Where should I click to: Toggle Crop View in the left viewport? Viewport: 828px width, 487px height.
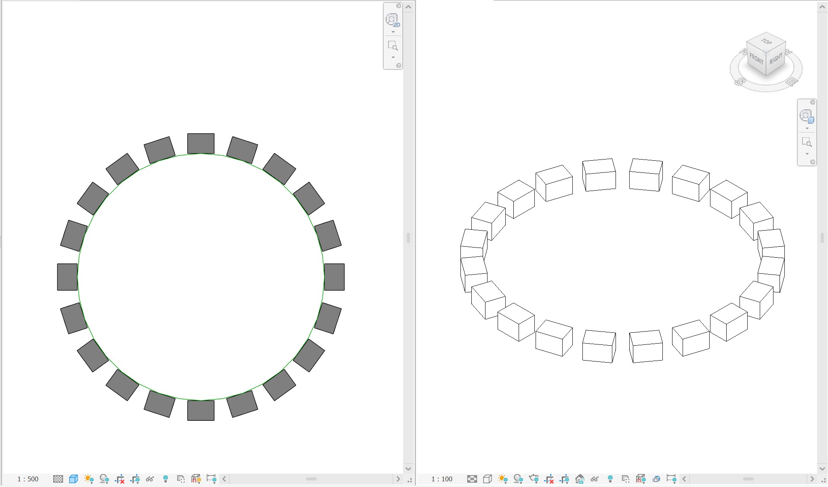[120, 479]
